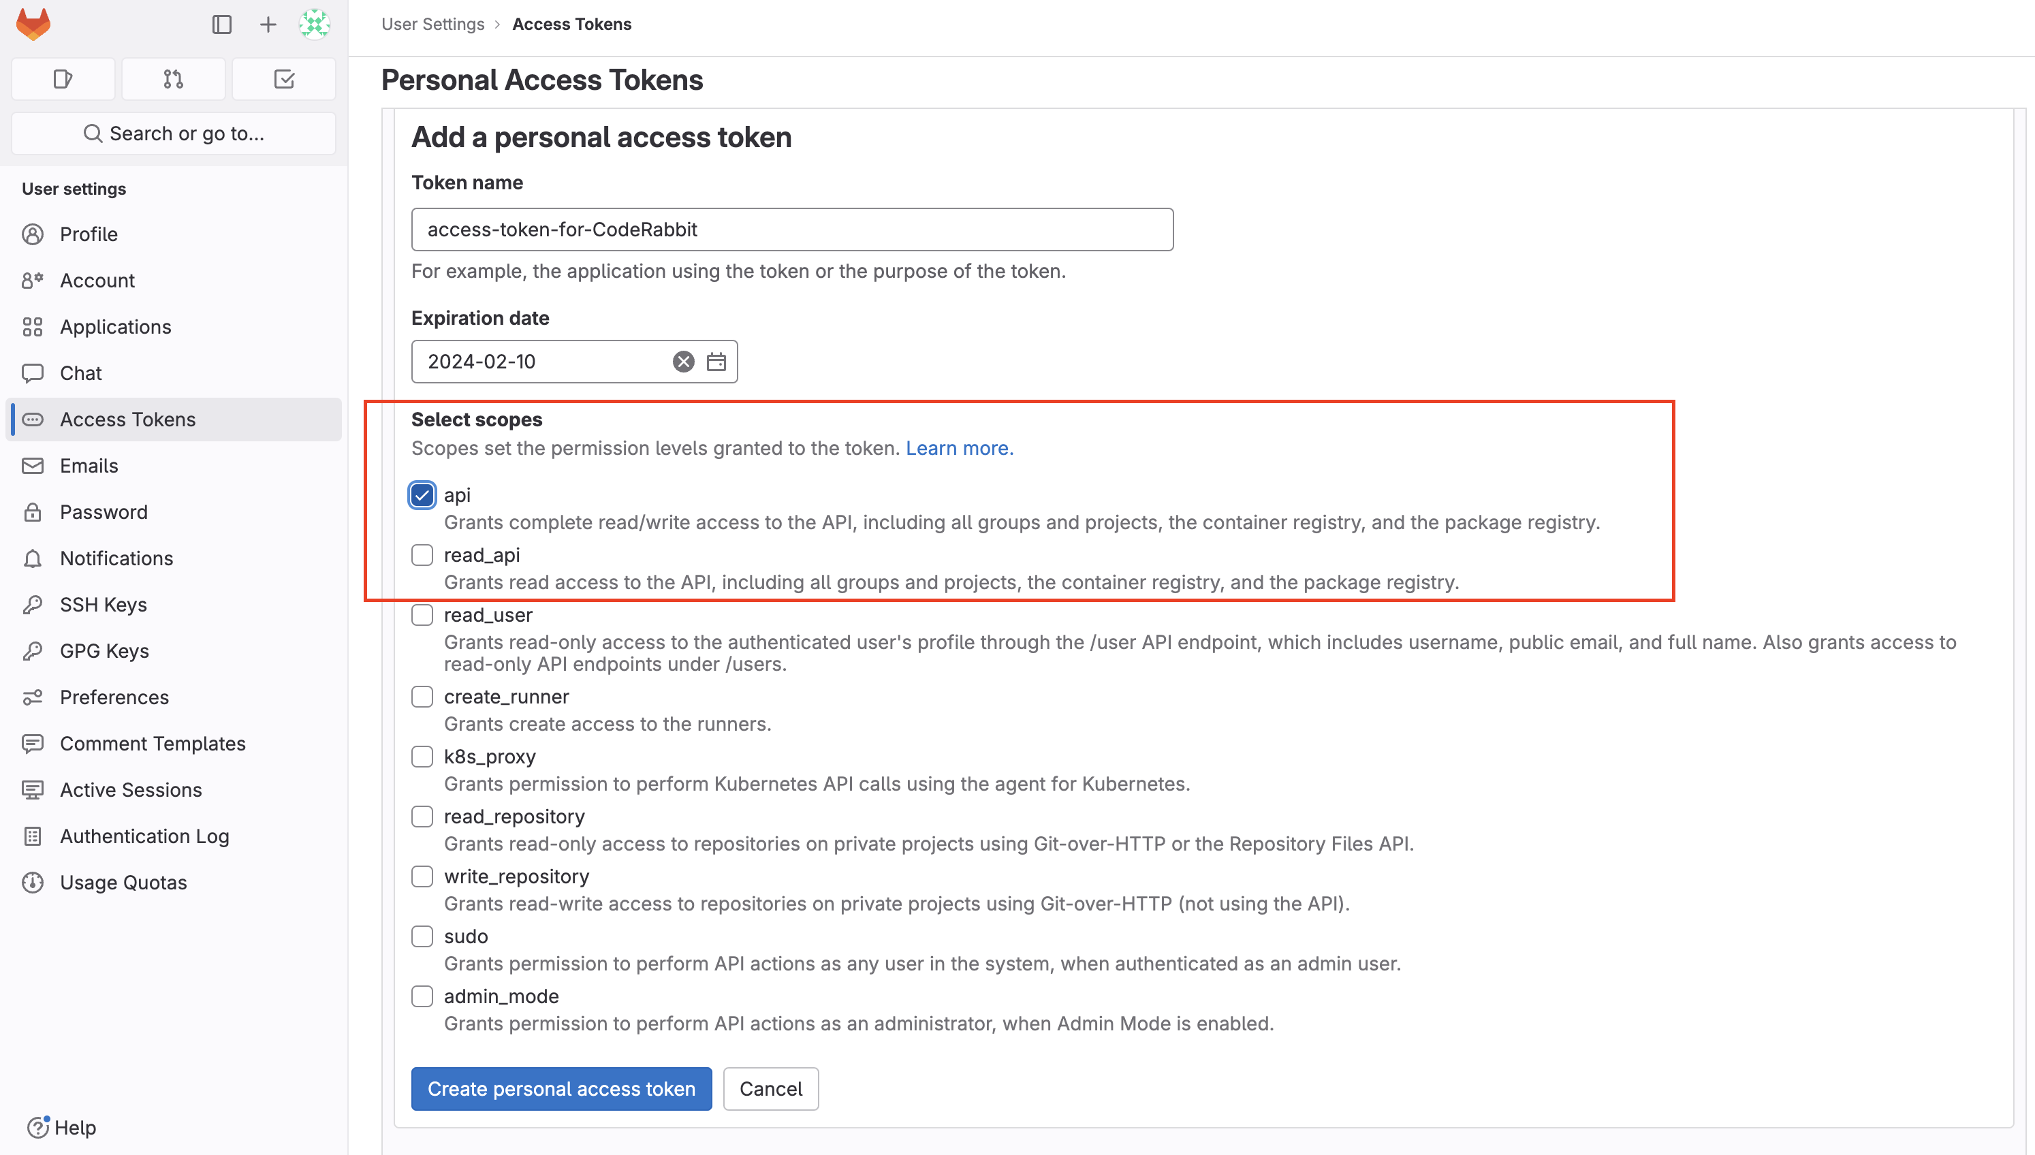Click the GitLab fox logo

33,24
